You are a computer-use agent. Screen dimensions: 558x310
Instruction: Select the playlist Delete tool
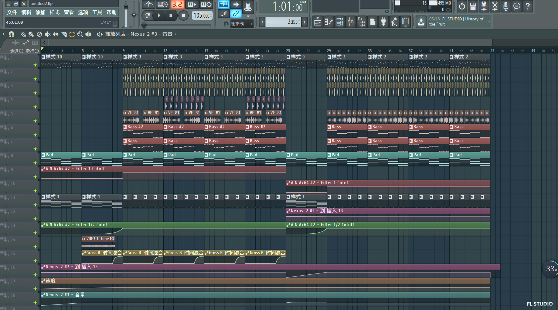pos(39,34)
